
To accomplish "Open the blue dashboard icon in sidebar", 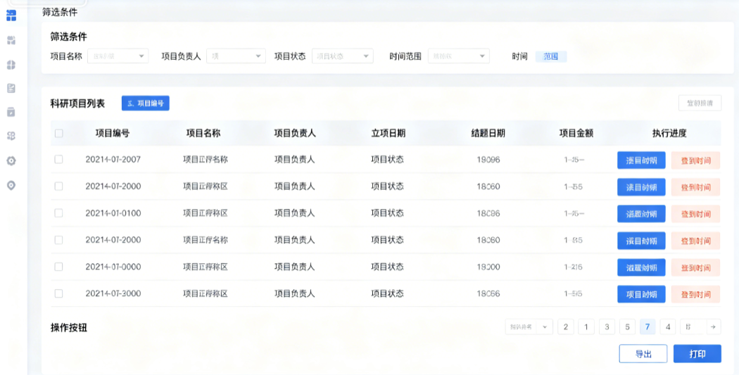I will (11, 15).
